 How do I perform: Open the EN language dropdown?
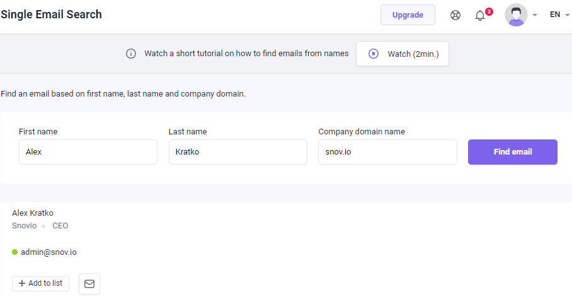pyautogui.click(x=559, y=15)
